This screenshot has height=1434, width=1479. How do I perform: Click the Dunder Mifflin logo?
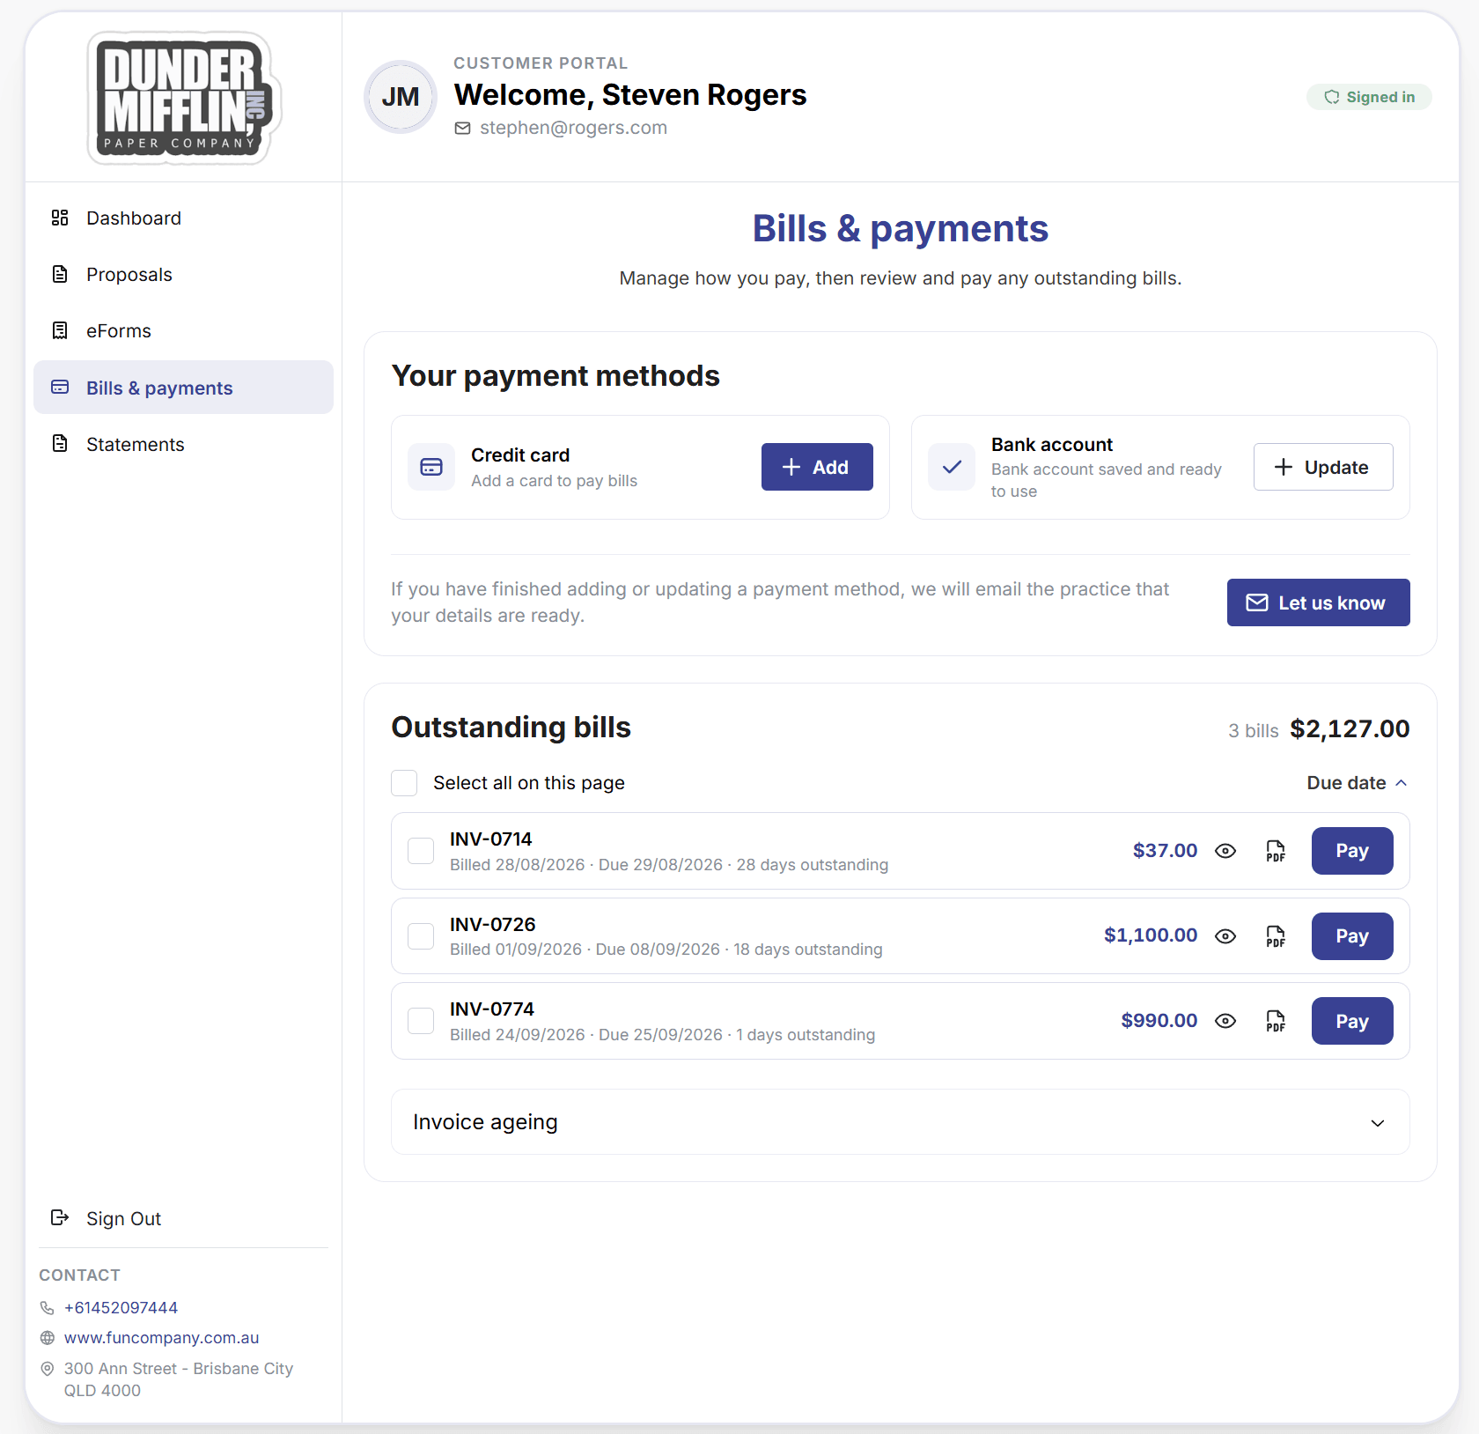point(184,98)
